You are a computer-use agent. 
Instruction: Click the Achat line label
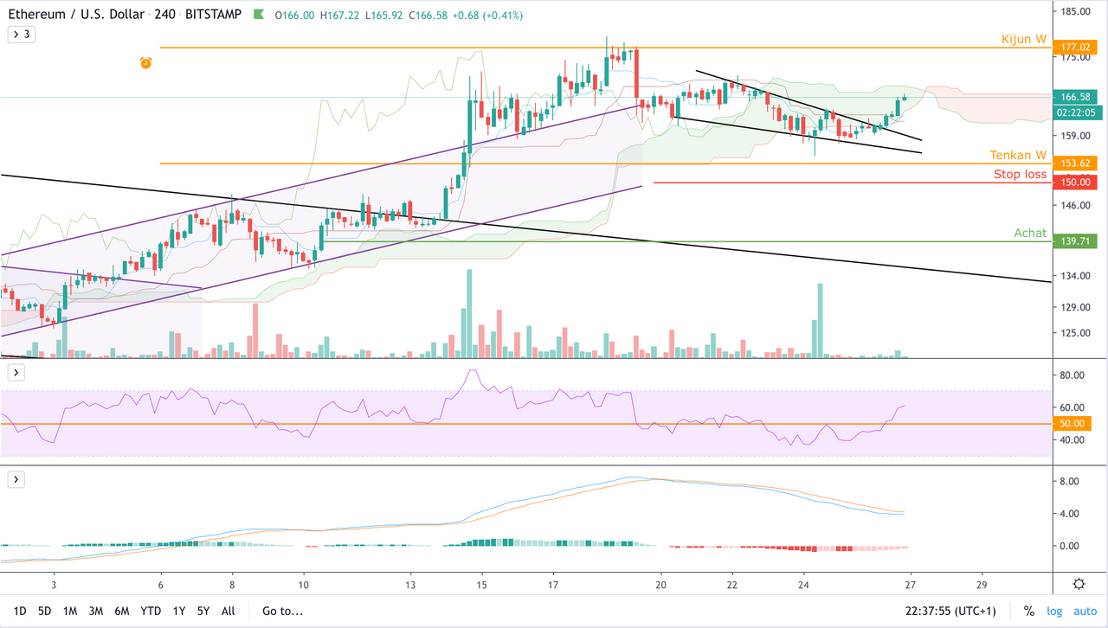[1030, 233]
